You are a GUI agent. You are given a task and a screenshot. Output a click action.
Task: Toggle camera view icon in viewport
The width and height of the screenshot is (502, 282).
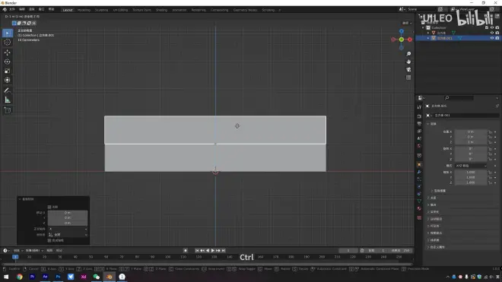pyautogui.click(x=408, y=69)
